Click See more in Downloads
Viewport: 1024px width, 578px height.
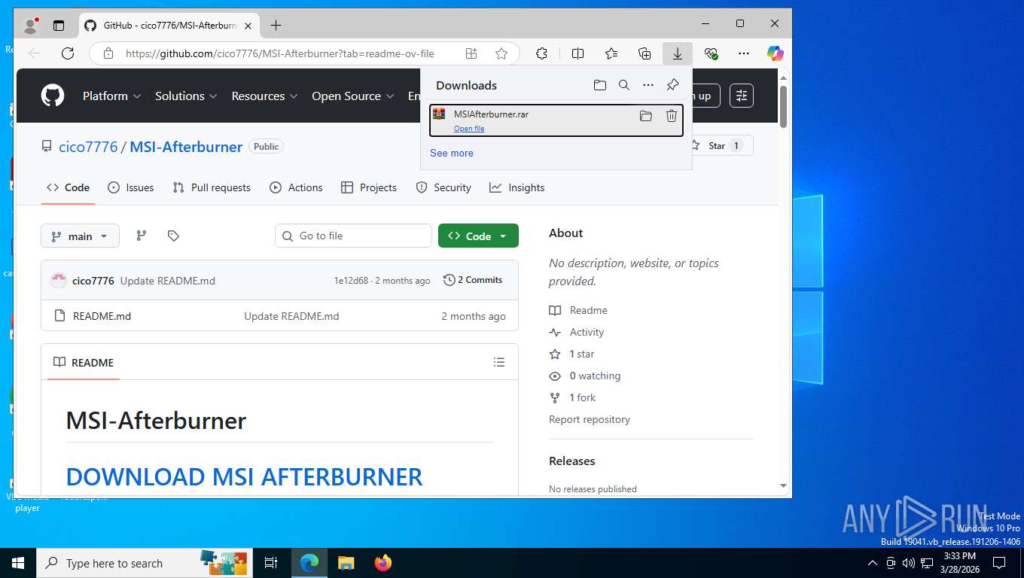pyautogui.click(x=452, y=153)
